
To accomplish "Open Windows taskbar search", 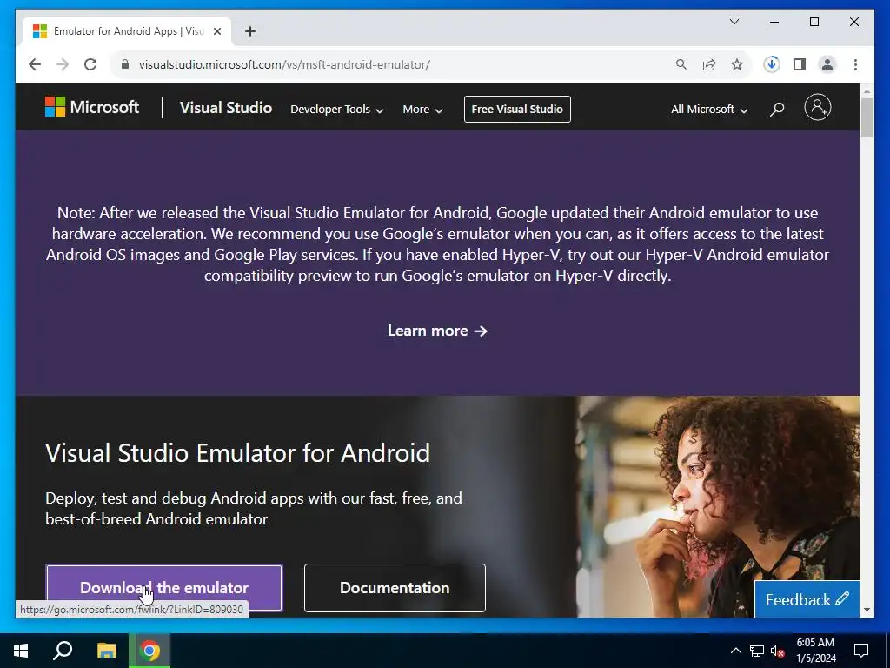I will pyautogui.click(x=63, y=650).
